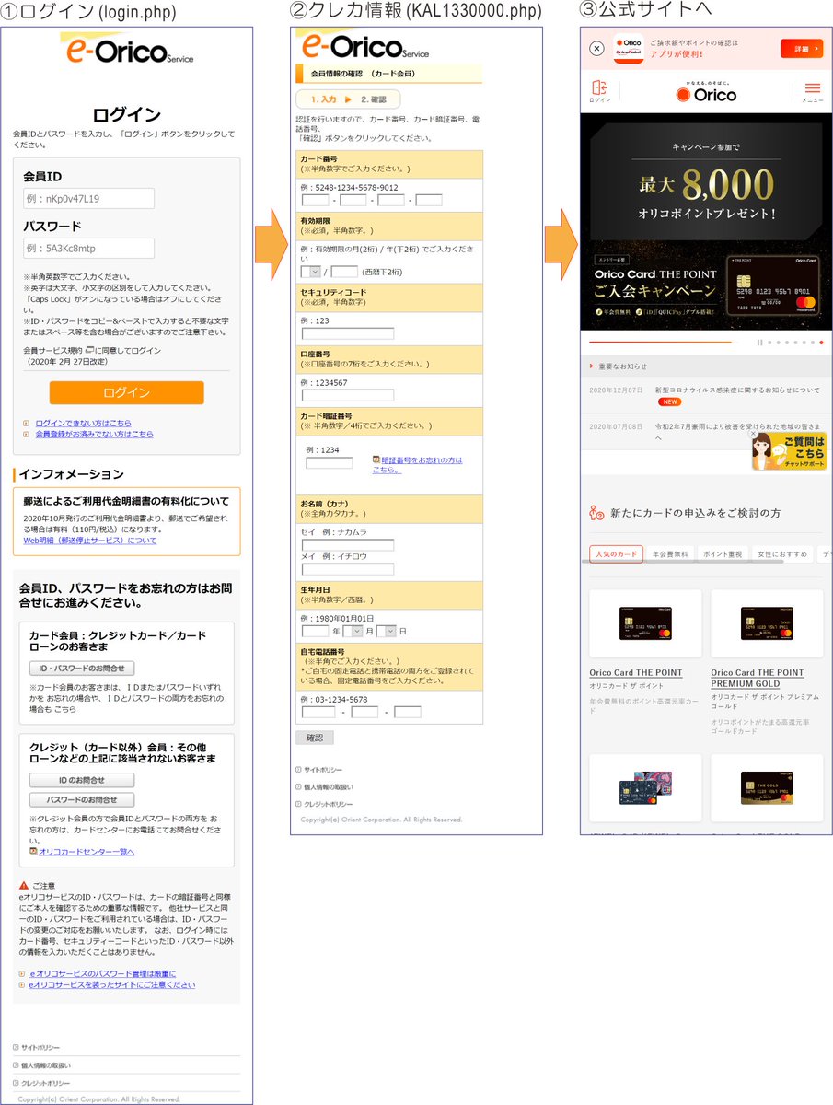
Task: Click the ID・パスワードのお問合せ button
Action: point(82,668)
